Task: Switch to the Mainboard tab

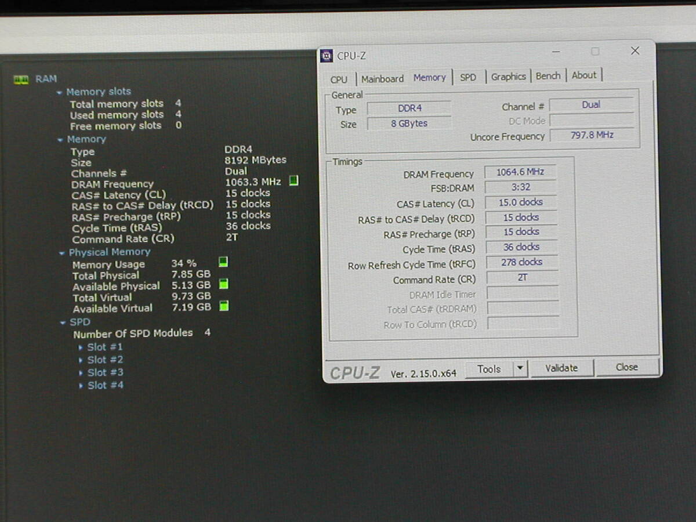Action: (x=382, y=79)
